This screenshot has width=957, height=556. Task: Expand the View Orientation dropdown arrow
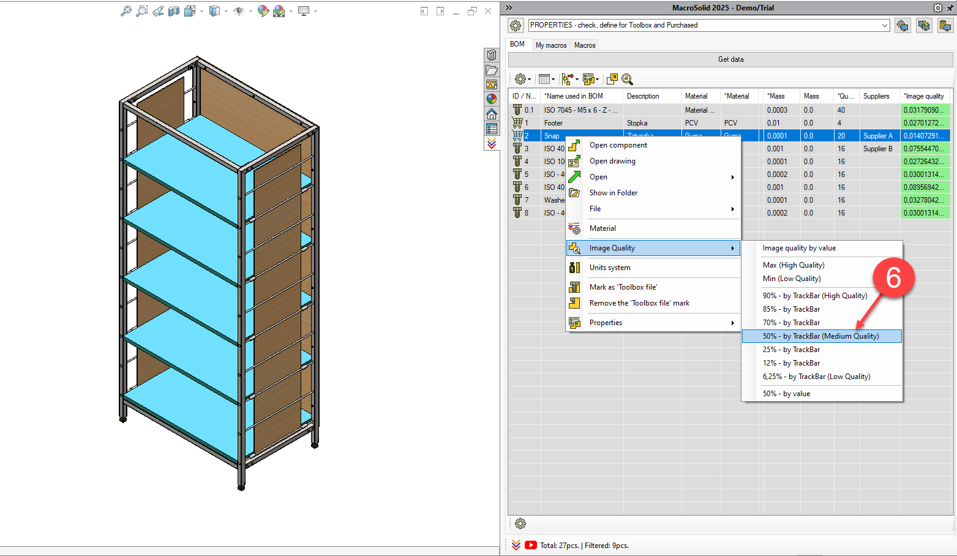coord(201,11)
